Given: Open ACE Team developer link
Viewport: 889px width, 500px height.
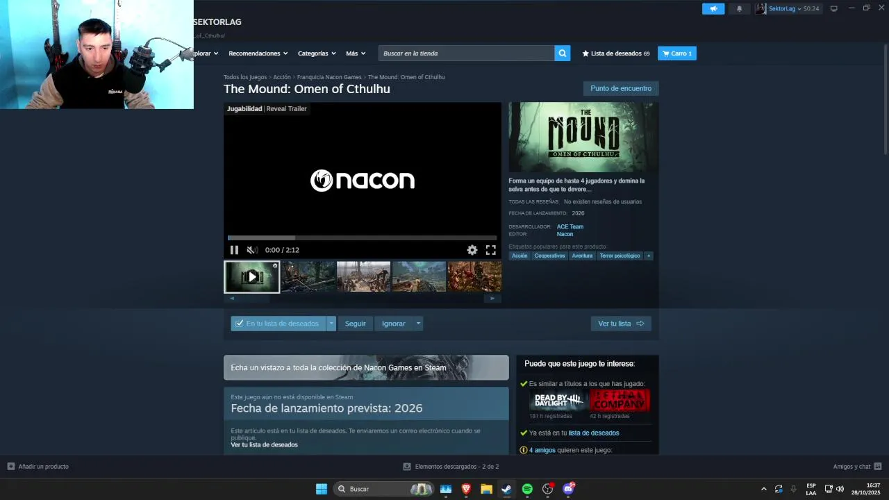Looking at the screenshot, I should (x=570, y=226).
